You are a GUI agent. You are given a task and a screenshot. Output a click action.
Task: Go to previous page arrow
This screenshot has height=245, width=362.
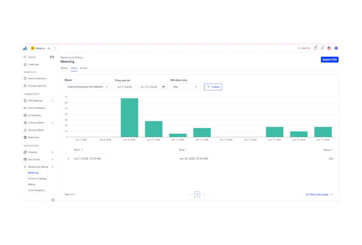[189, 195]
